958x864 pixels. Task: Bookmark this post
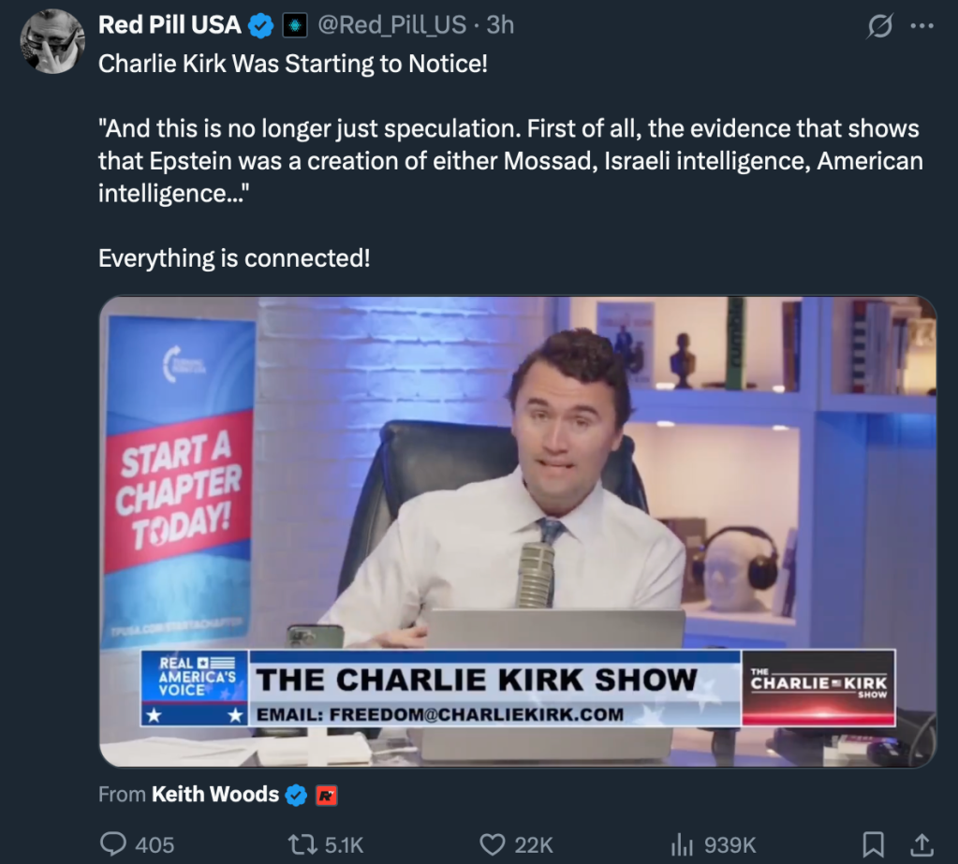[x=873, y=845]
